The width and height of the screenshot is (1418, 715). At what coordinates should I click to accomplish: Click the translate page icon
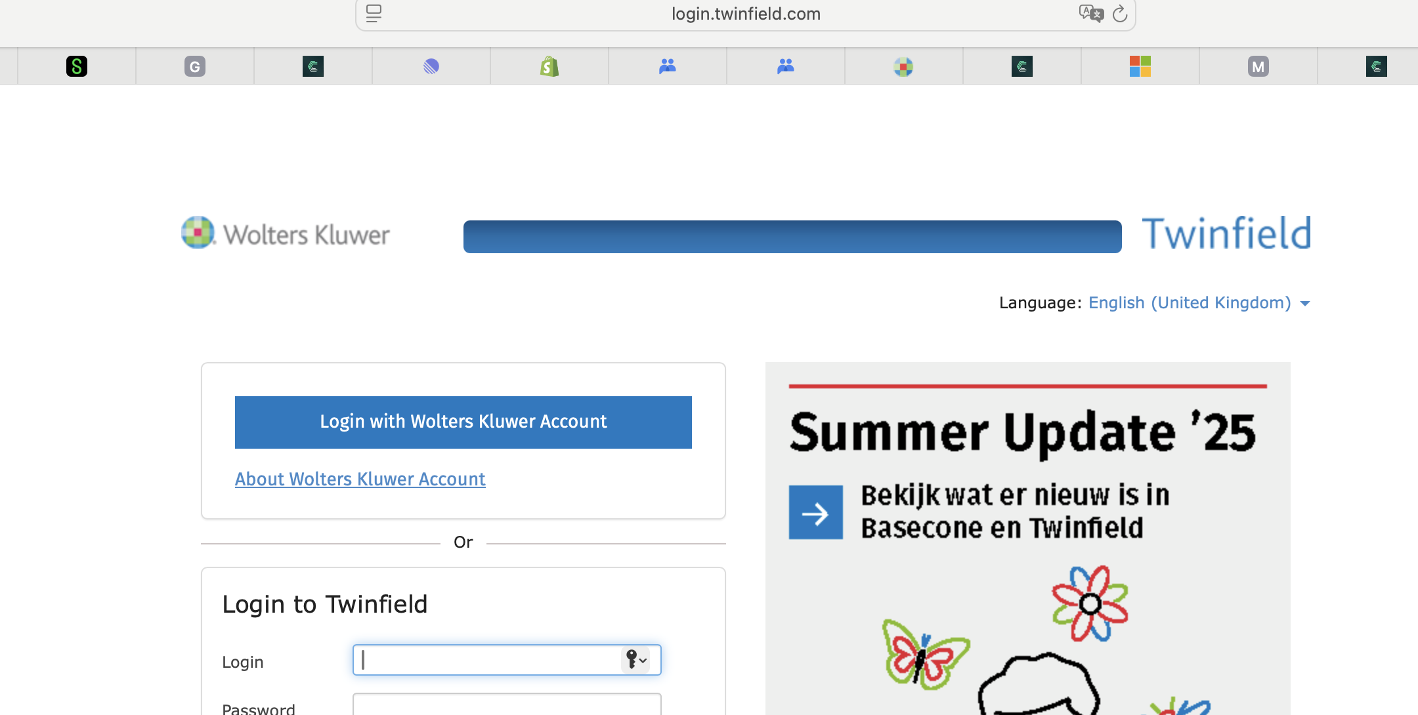[1090, 13]
